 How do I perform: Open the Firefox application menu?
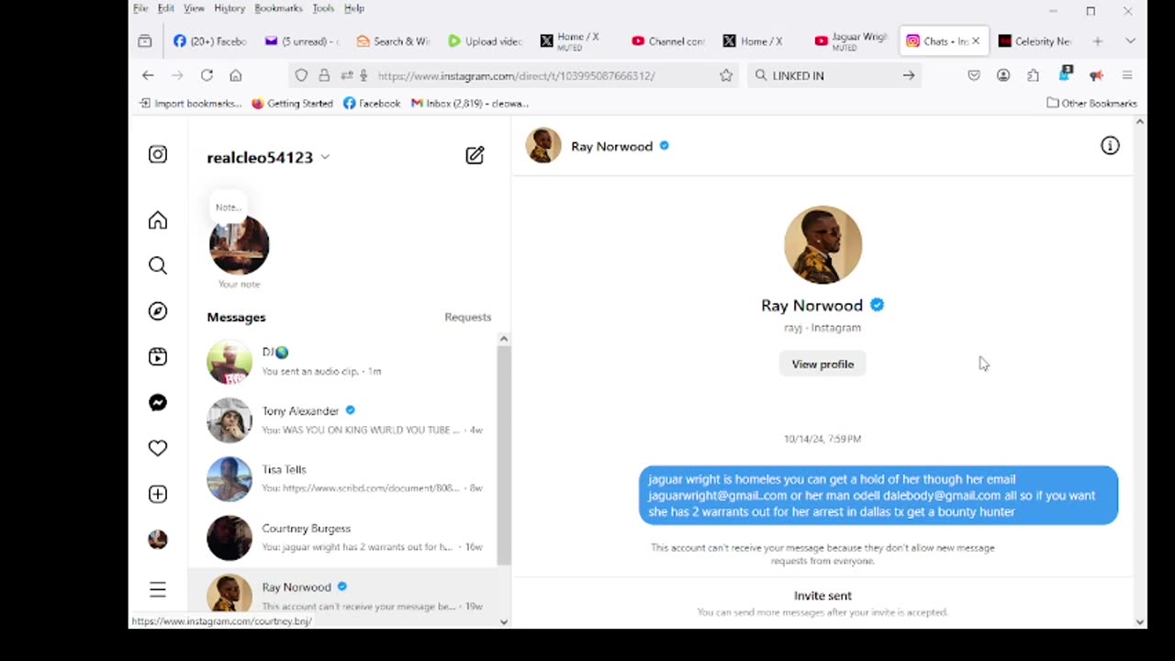[1127, 75]
